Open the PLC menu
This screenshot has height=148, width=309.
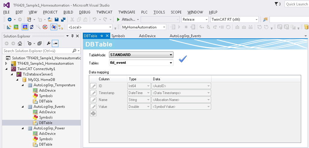(x=144, y=12)
